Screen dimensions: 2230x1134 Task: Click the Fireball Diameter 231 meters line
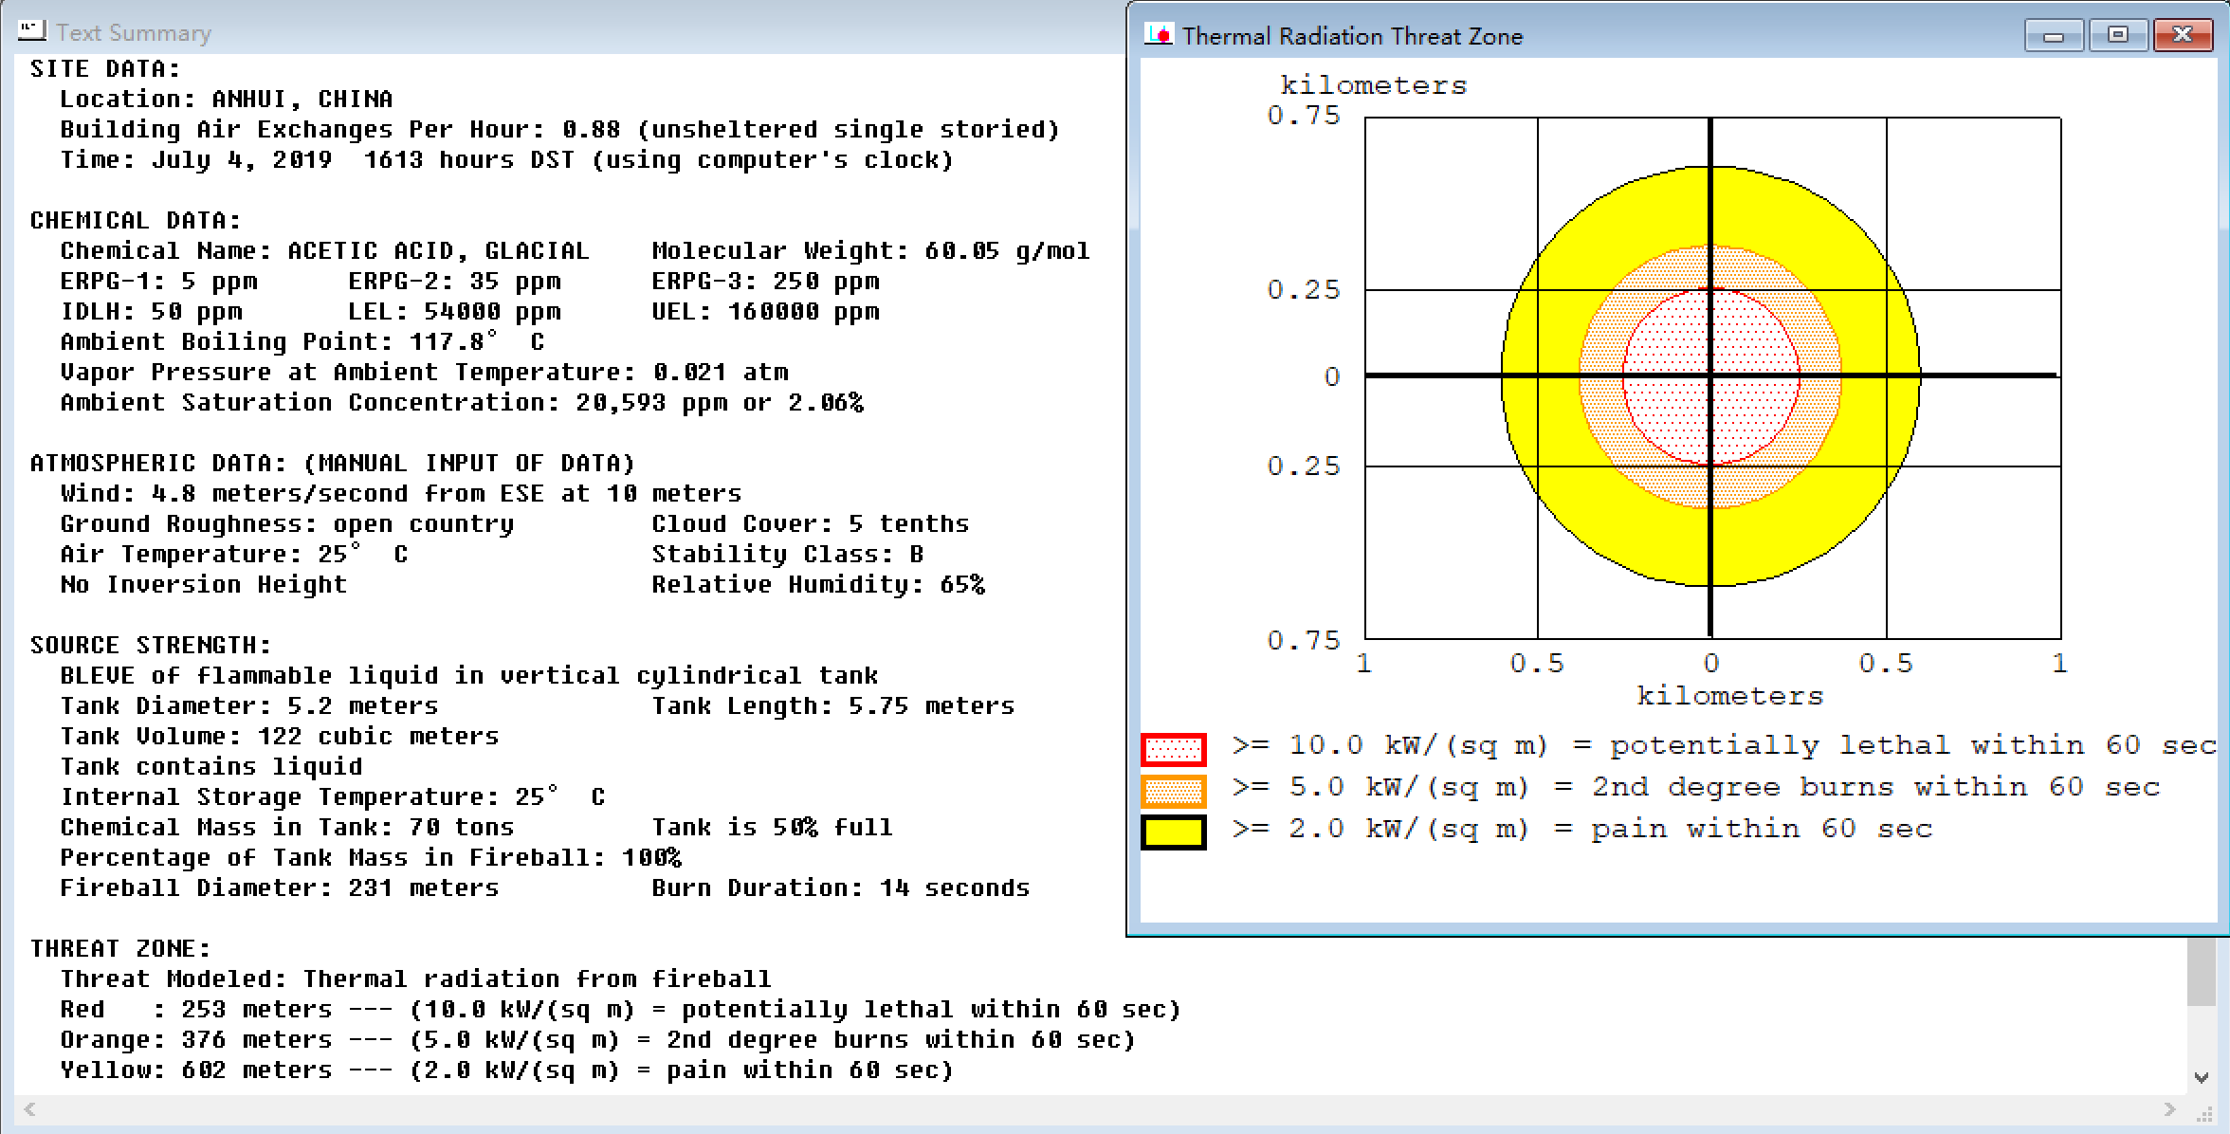[280, 888]
